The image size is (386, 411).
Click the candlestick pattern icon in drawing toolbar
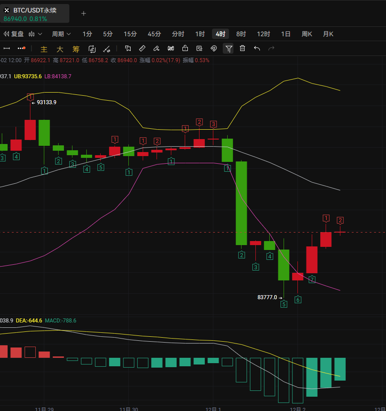[171, 49]
